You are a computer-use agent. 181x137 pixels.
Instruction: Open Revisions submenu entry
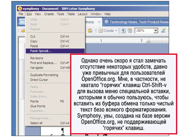48,58
